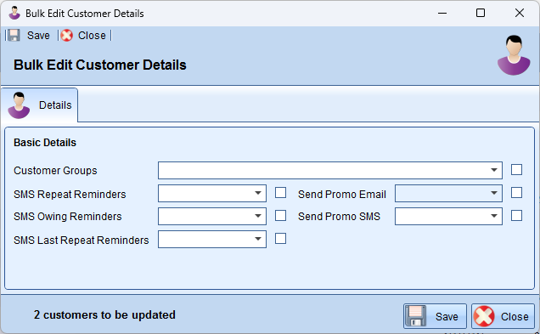Expand the Customer Groups dropdown arrow

coord(494,170)
